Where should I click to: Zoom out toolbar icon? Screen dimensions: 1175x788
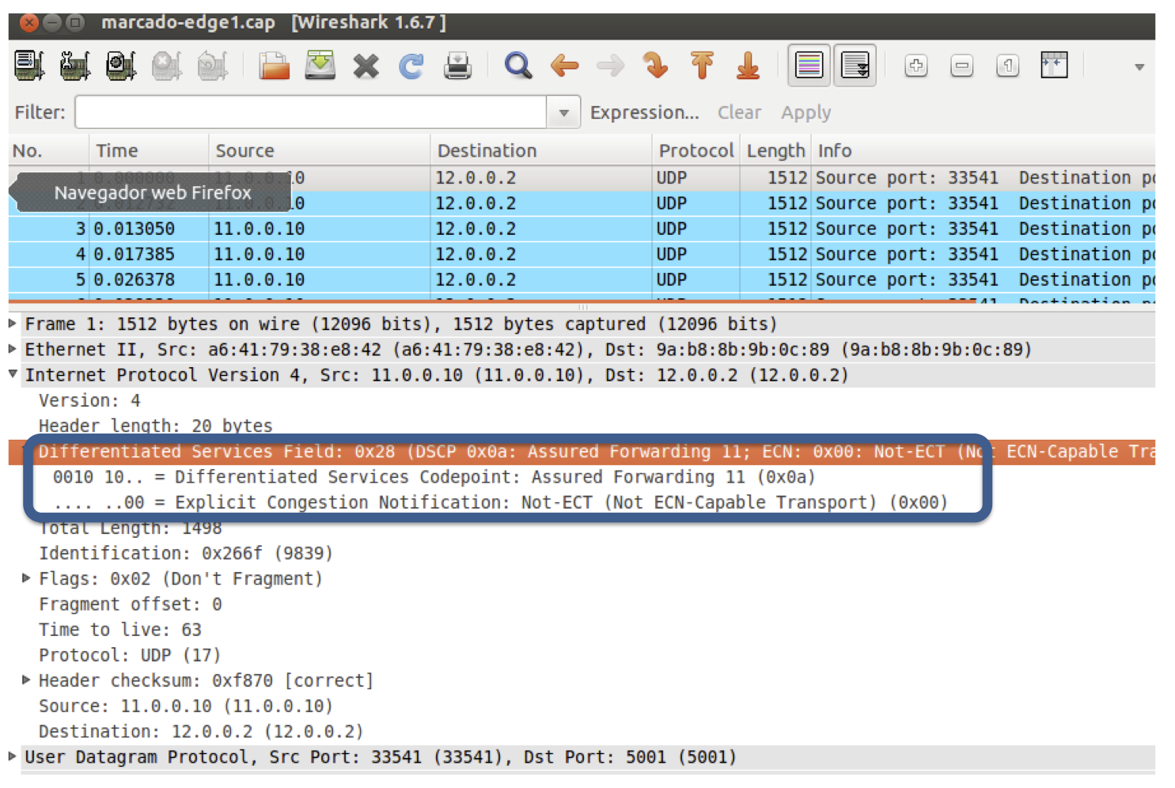tap(962, 66)
